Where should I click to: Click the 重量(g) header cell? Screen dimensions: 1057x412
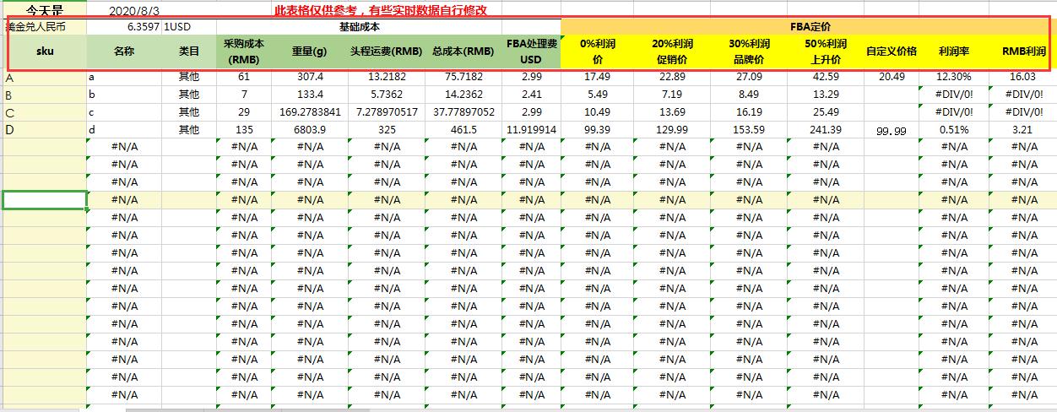coord(309,51)
